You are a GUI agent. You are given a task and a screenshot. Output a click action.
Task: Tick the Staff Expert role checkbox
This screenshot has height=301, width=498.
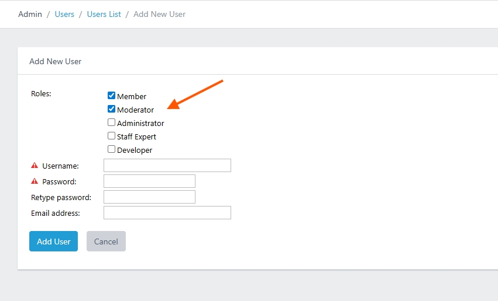pos(111,136)
